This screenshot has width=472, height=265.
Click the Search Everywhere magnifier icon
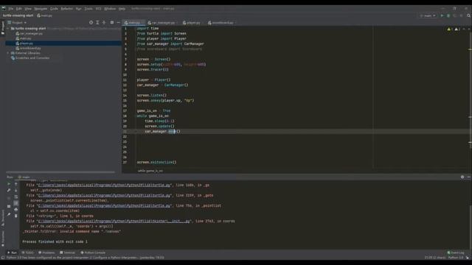click(469, 15)
